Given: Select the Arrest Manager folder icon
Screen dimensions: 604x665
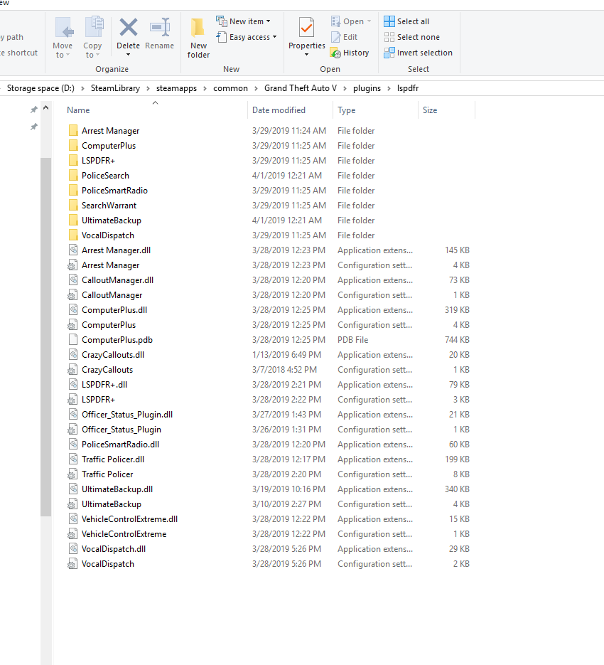Looking at the screenshot, I should 73,131.
